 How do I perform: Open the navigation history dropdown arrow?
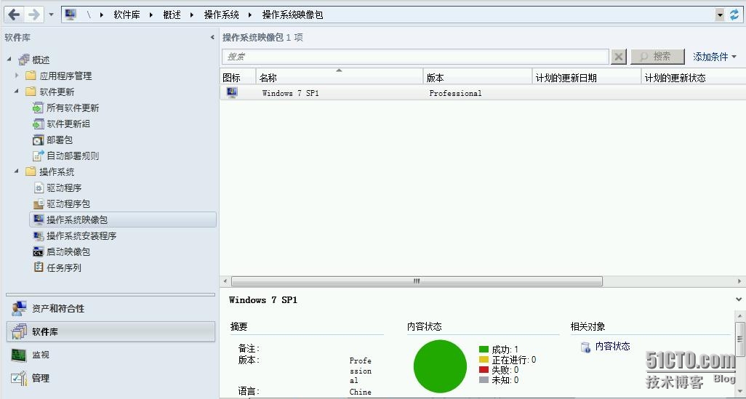coord(52,15)
